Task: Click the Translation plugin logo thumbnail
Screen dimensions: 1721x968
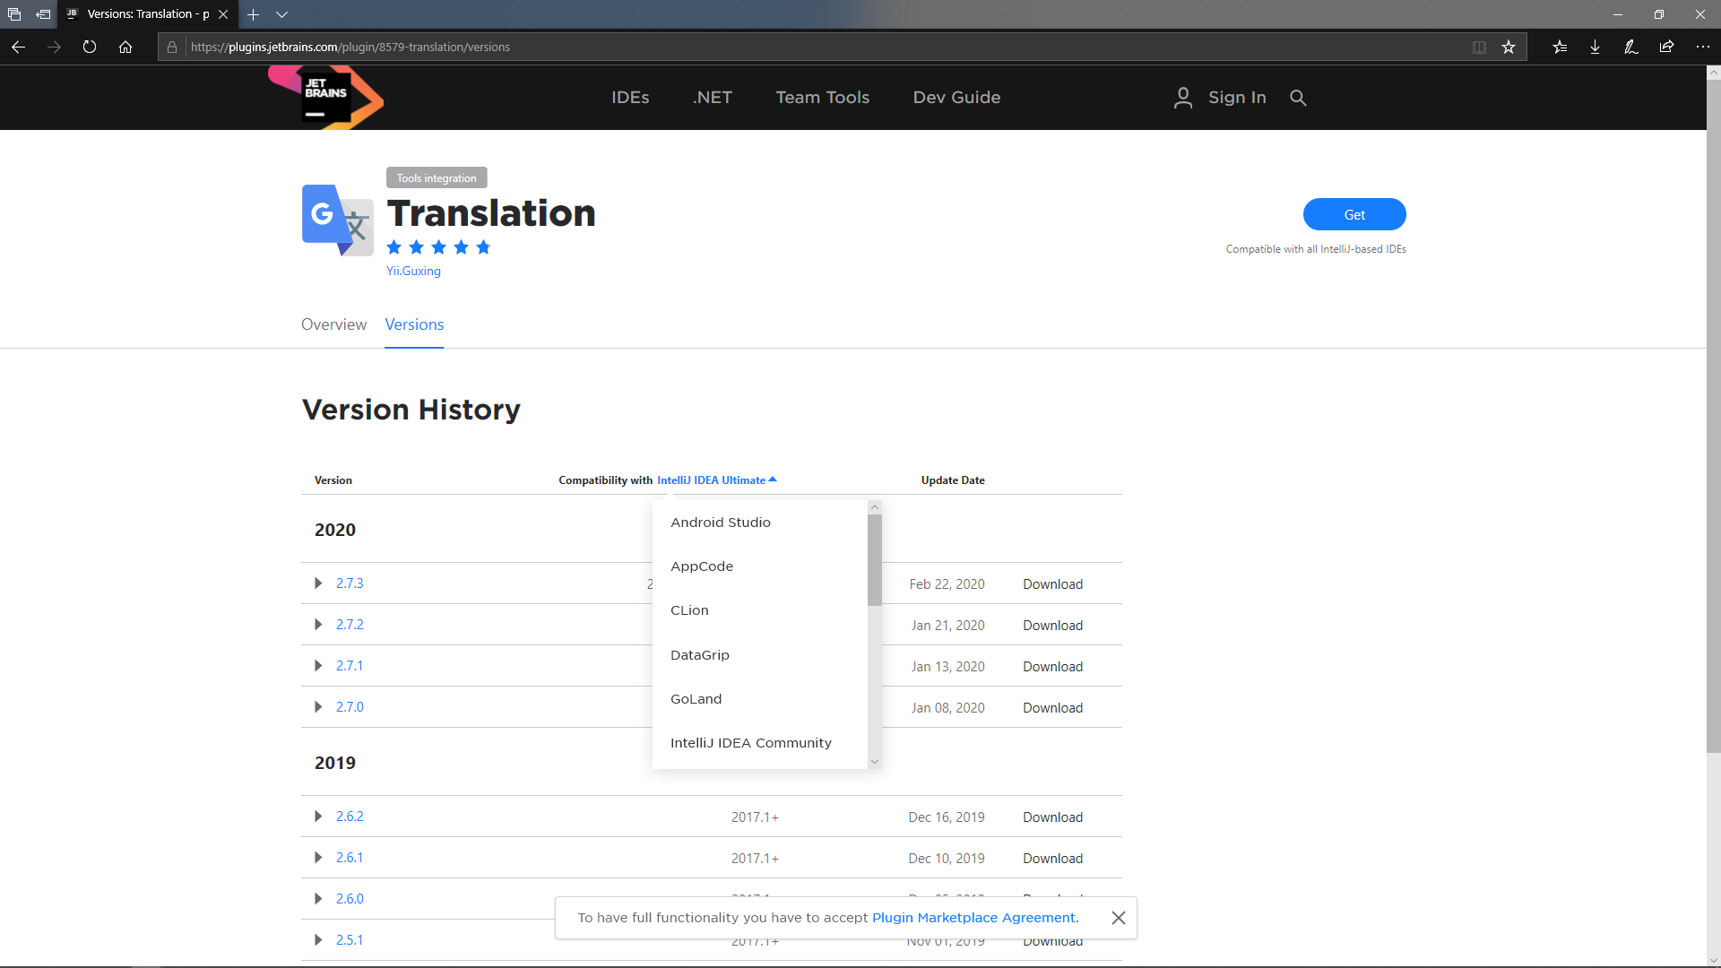Action: tap(337, 220)
